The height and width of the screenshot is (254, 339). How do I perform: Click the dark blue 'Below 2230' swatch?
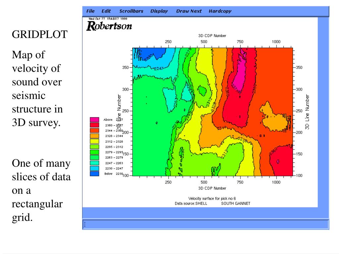[x=94, y=174]
